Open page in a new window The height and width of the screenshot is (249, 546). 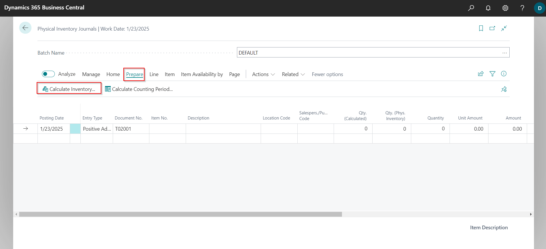[x=492, y=28]
